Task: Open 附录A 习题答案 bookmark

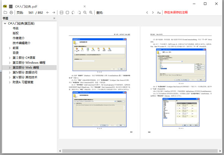Action: (23, 82)
